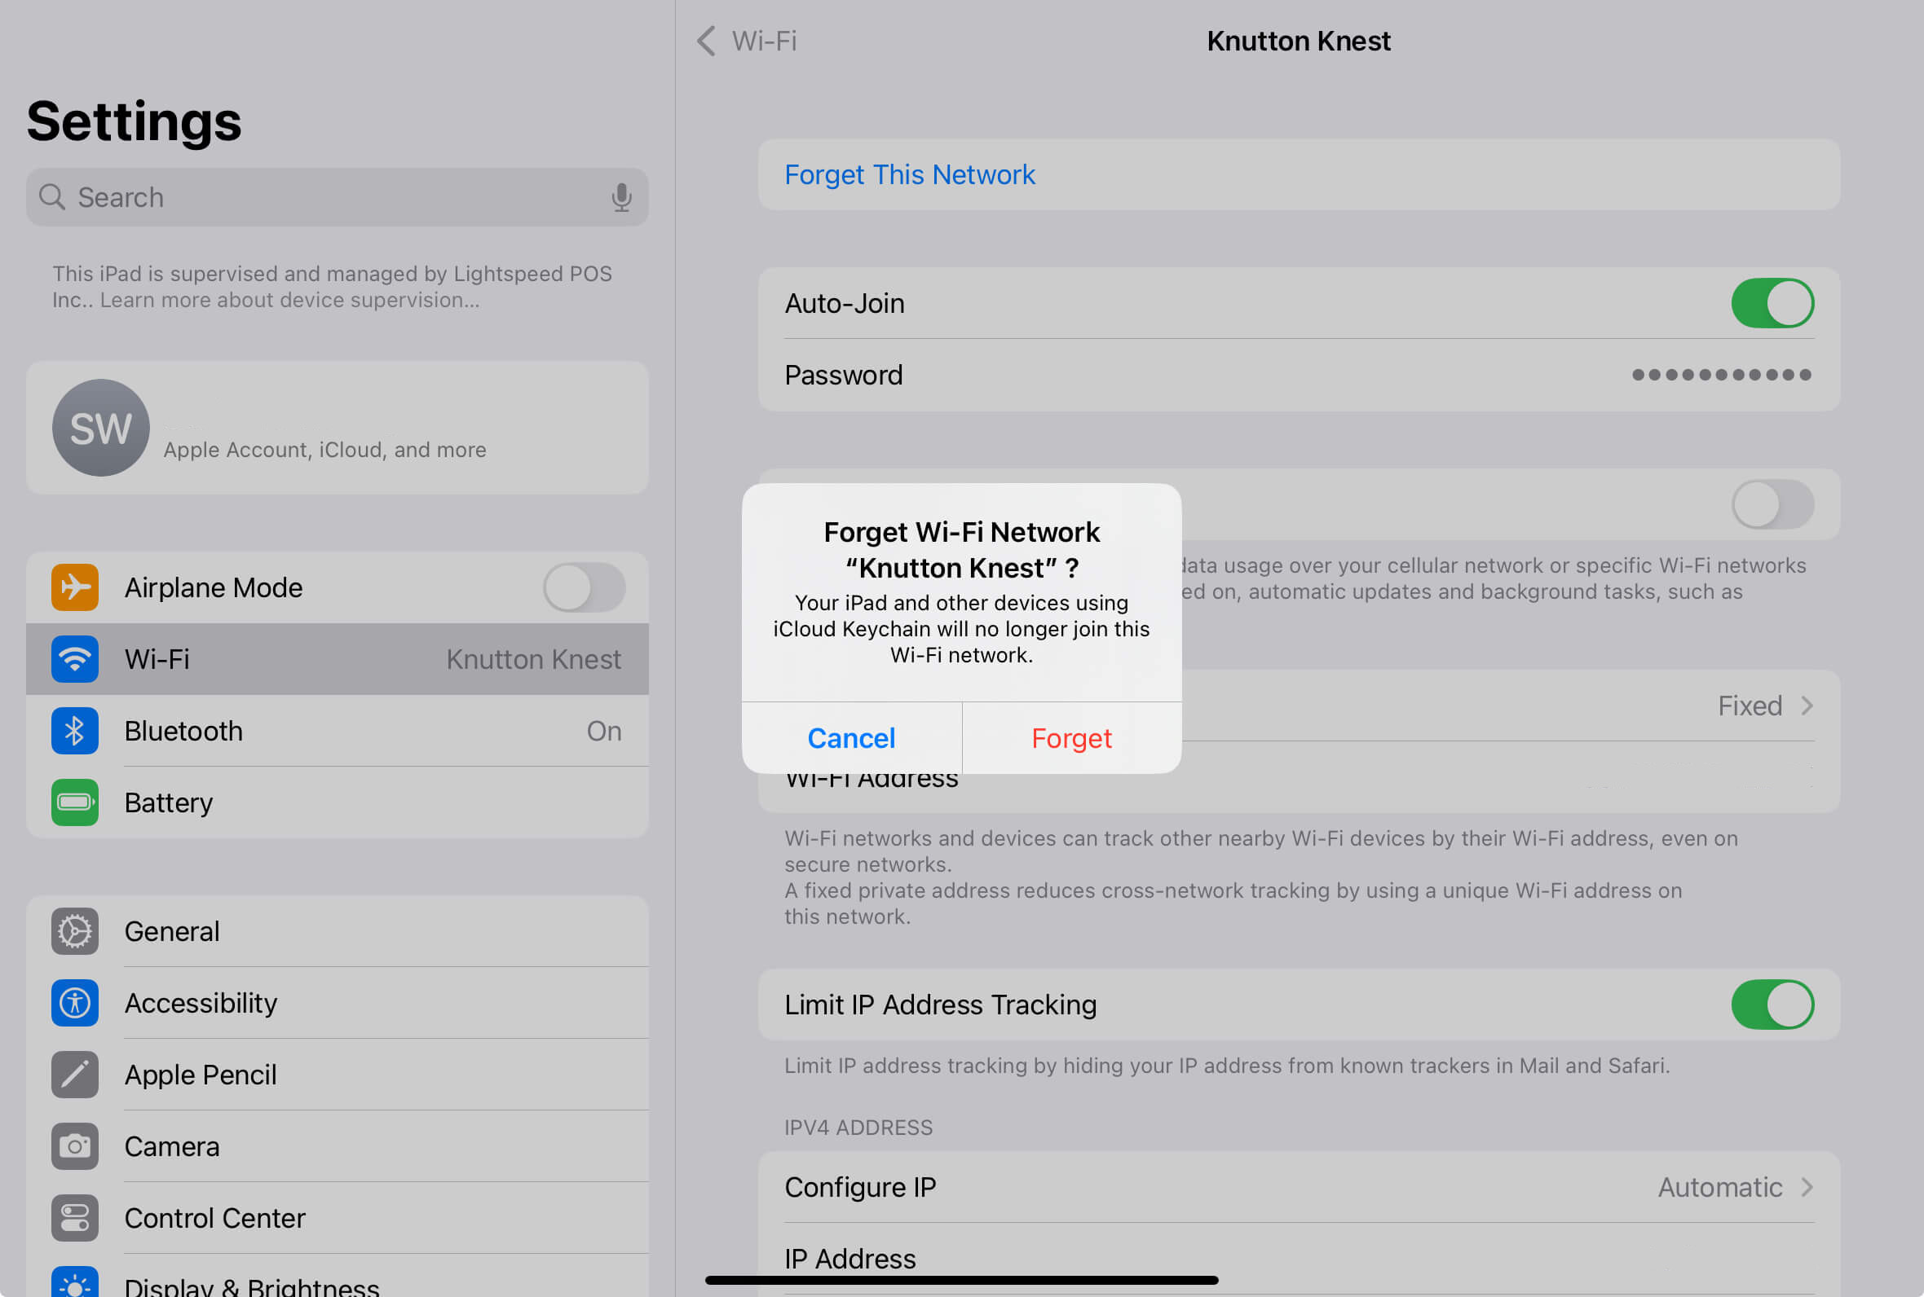1924x1297 pixels.
Task: Click the Forget This Network link
Action: [909, 174]
